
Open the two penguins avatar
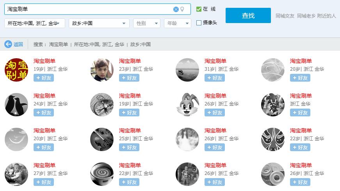[16, 105]
